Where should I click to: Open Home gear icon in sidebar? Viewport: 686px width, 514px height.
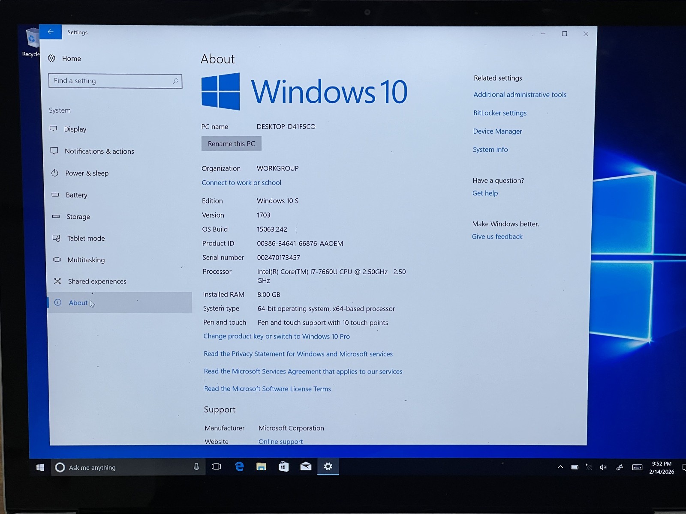[51, 58]
